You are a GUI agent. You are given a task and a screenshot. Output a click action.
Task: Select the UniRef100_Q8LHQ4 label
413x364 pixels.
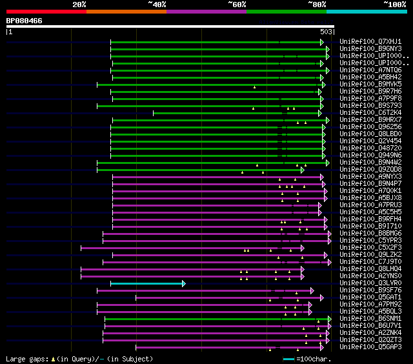(370, 269)
